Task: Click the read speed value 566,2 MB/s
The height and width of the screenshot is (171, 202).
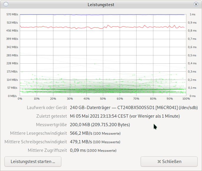Action: tap(81, 133)
